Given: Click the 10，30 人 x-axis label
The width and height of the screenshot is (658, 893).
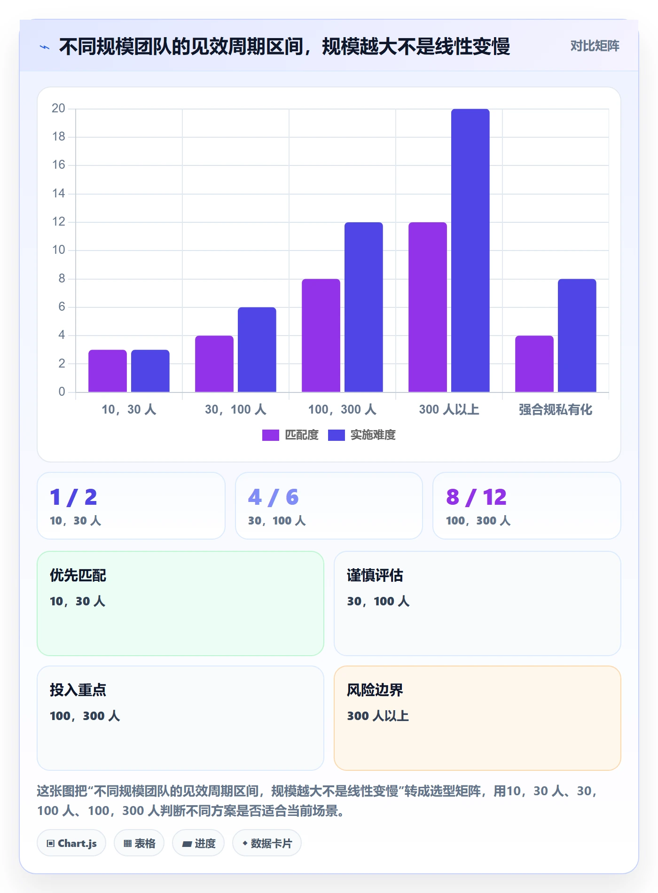Looking at the screenshot, I should click(129, 410).
